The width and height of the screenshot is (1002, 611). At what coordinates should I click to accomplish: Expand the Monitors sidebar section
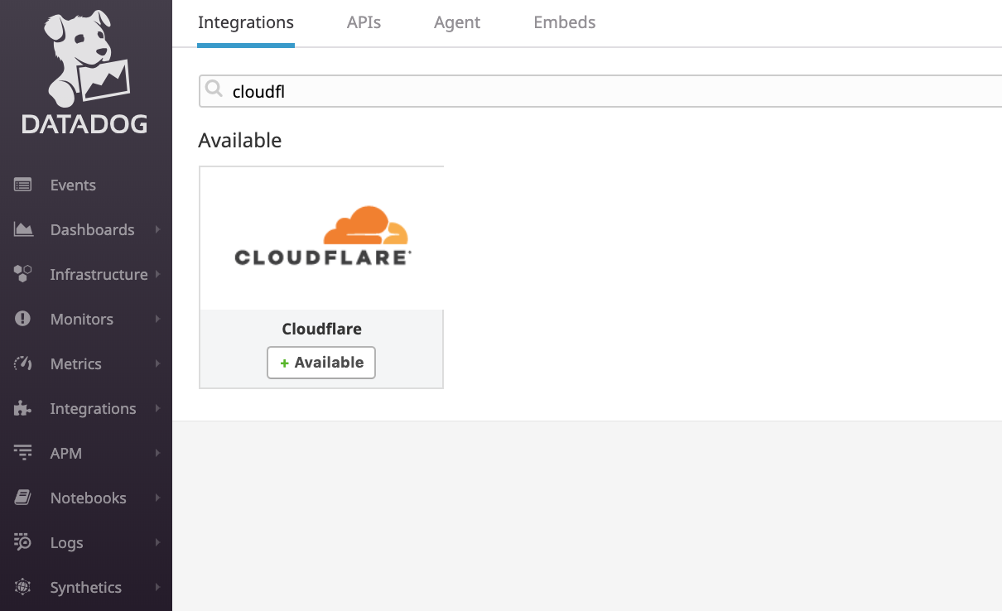[158, 319]
